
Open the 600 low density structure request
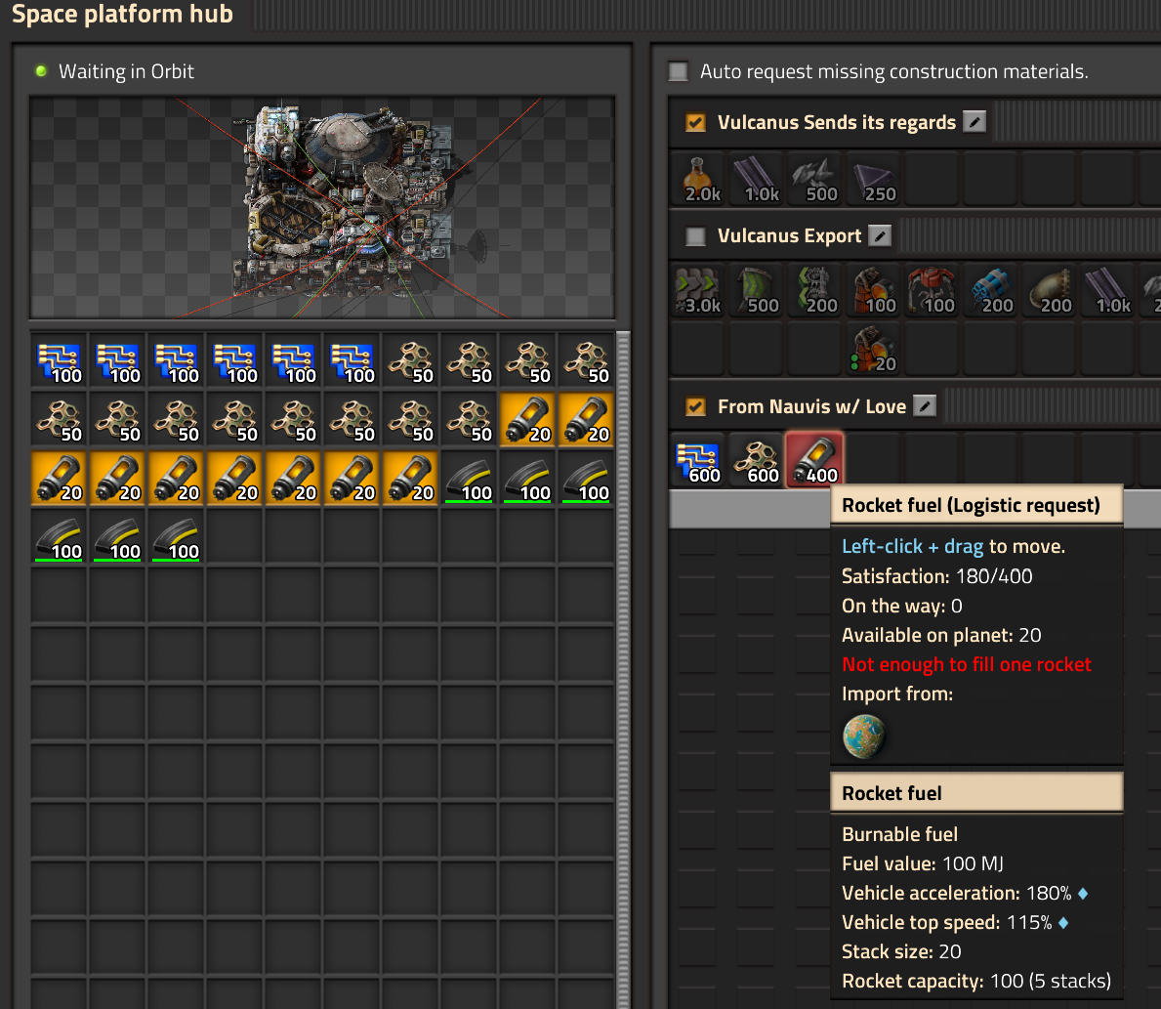pyautogui.click(x=756, y=460)
